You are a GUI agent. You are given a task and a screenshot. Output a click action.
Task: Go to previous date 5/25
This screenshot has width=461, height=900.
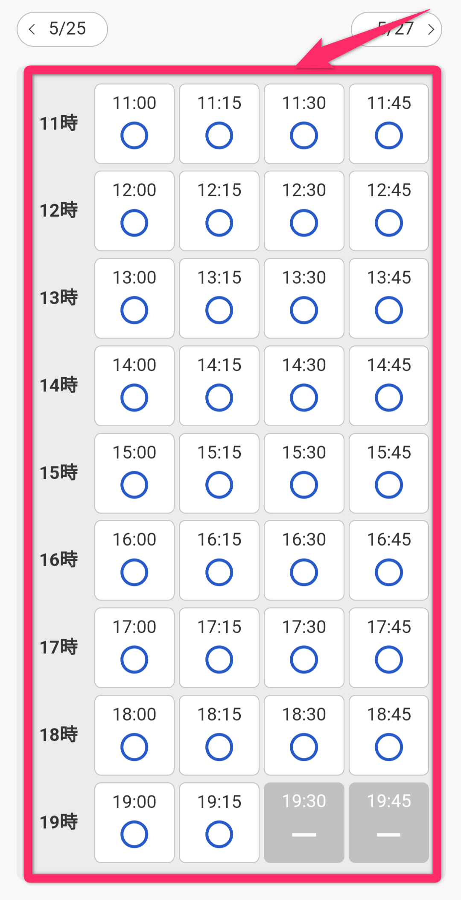pyautogui.click(x=62, y=29)
